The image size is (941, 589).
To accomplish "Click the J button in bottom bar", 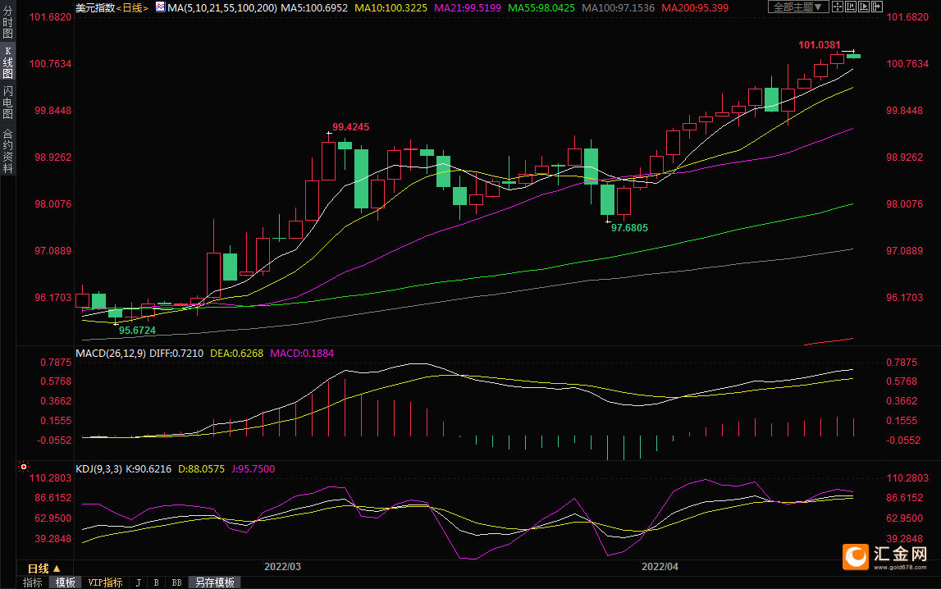I will pos(138,582).
